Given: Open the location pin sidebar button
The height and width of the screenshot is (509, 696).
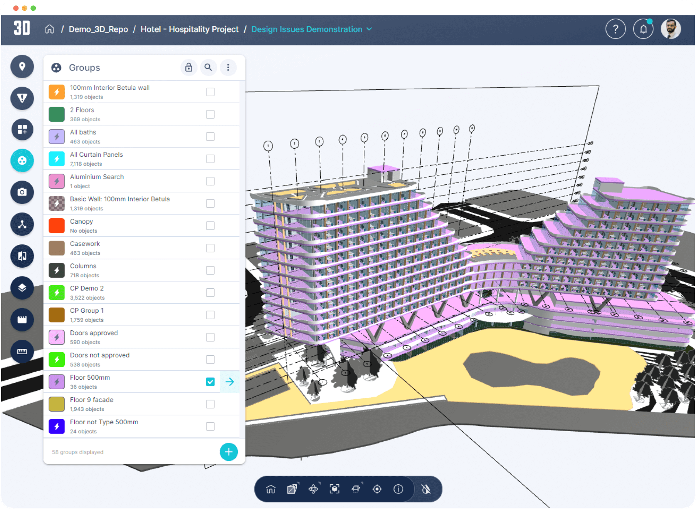Looking at the screenshot, I should (x=22, y=67).
